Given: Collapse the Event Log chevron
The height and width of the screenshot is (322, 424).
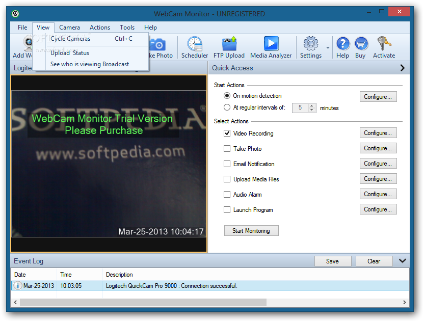Looking at the screenshot, I should [403, 261].
